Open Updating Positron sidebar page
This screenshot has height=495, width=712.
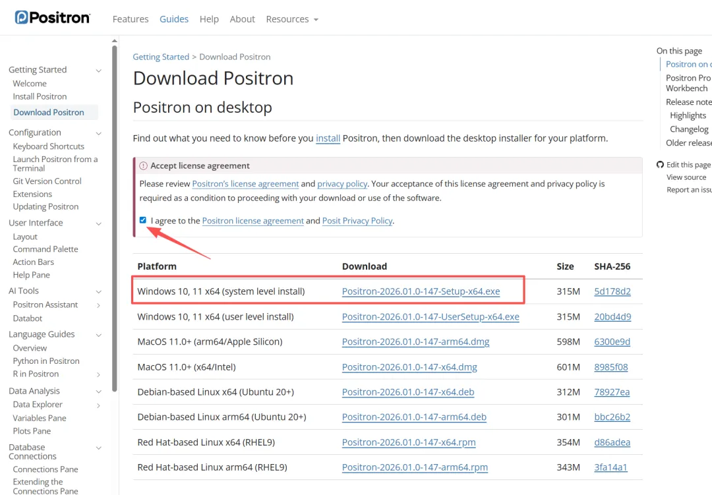point(45,206)
